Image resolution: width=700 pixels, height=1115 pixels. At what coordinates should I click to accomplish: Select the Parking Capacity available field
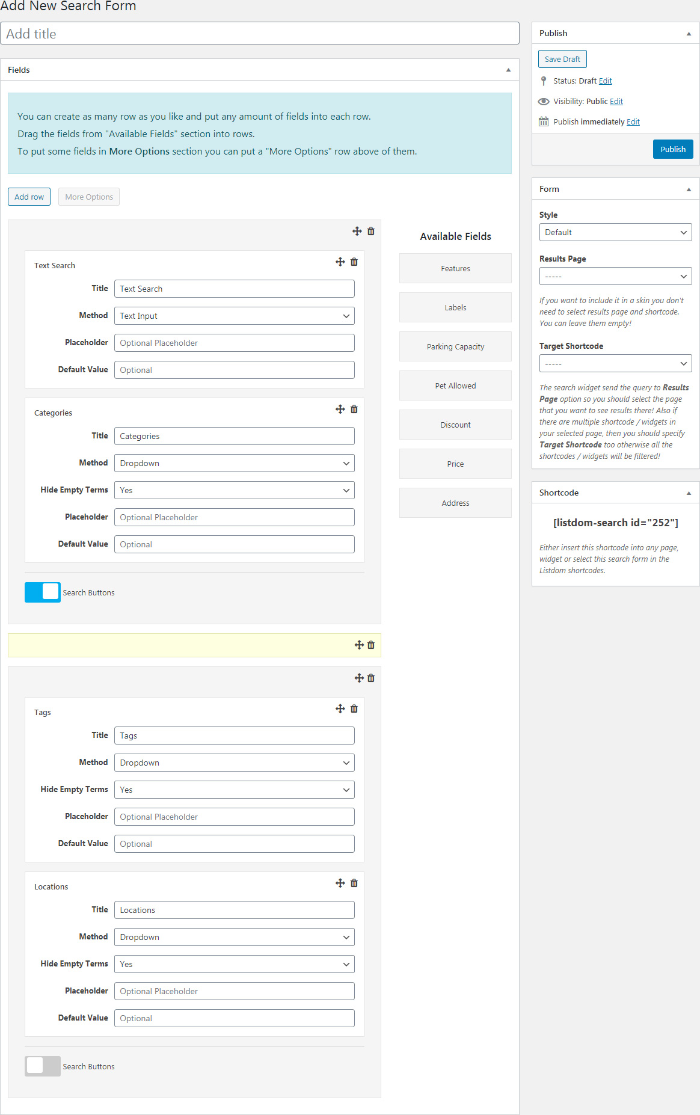(455, 346)
